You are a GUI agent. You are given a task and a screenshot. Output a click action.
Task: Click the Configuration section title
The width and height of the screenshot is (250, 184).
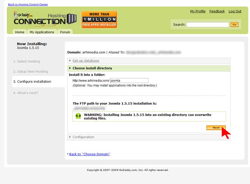pos(83,137)
